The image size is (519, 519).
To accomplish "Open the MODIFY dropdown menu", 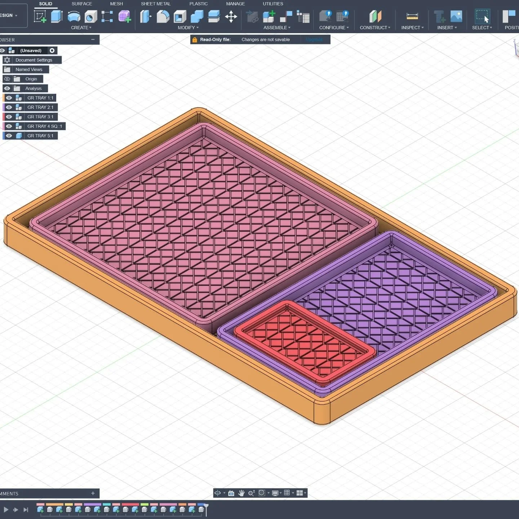I will [188, 27].
